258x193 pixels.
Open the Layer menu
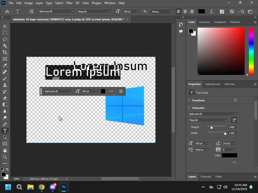point(39,3)
